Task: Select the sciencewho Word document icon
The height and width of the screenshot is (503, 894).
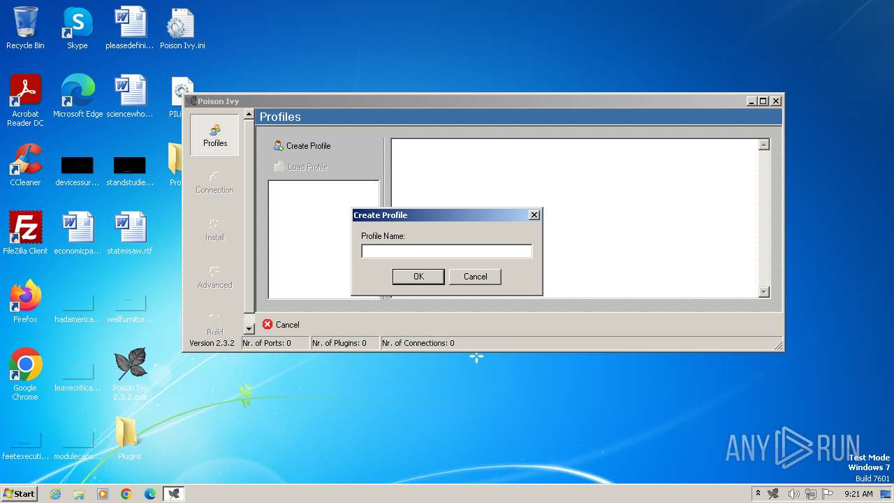Action: [x=130, y=96]
